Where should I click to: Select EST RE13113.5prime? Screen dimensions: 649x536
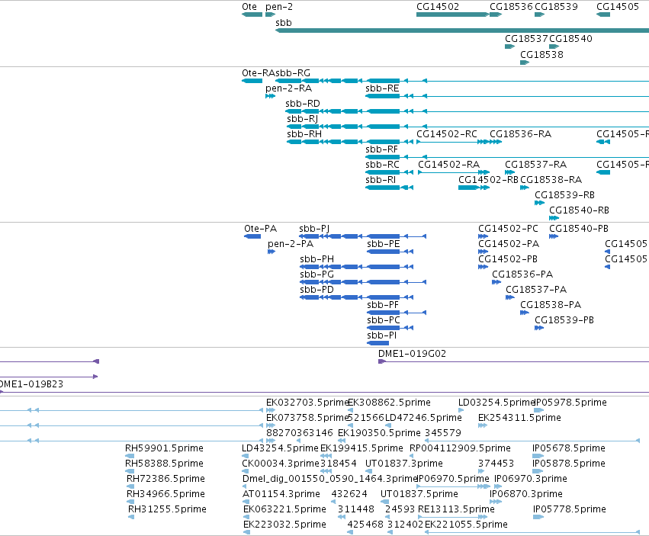tap(453, 518)
